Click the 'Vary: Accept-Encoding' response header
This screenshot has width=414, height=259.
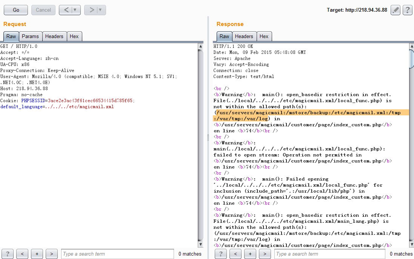pyautogui.click(x=241, y=64)
